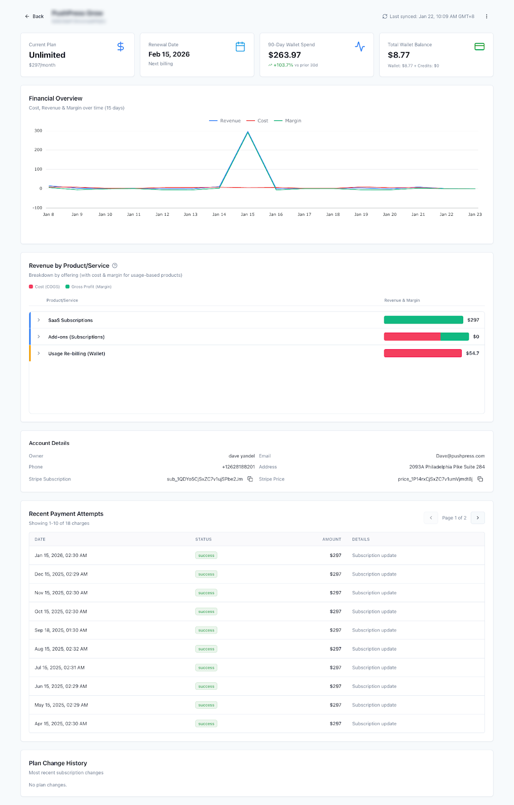The height and width of the screenshot is (805, 514).
Task: Go to previous page of payment attempts
Action: (431, 518)
